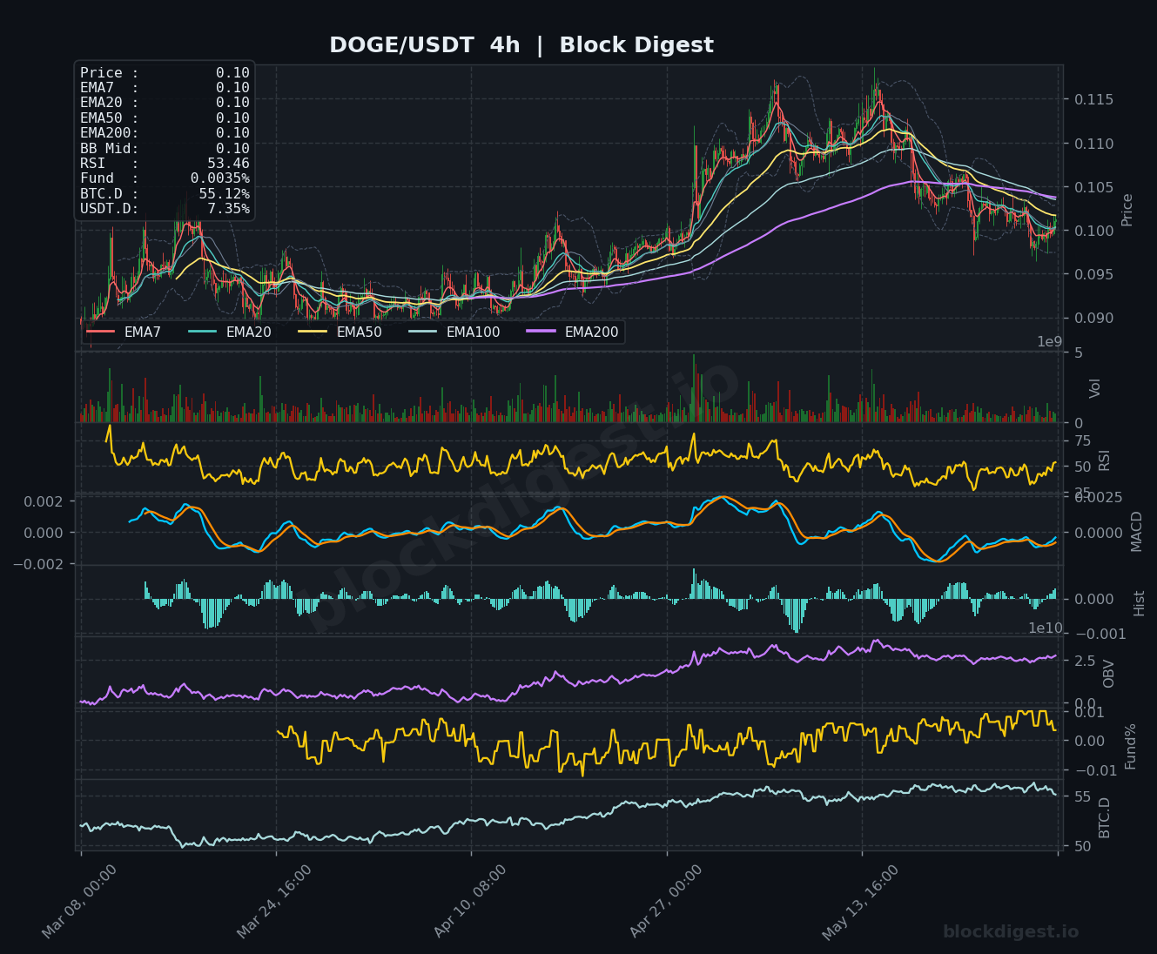Select the EMA100 legend entry
The width and height of the screenshot is (1157, 954).
454,332
